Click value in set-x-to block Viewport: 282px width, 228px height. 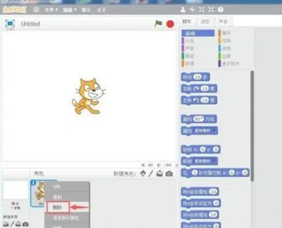216,203
